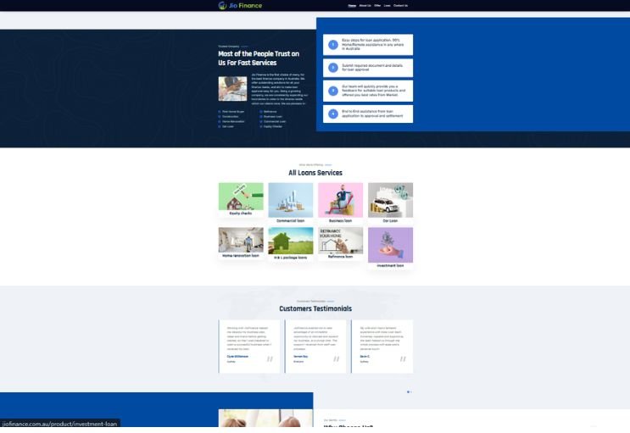Click the quote icon in third testimonial
Viewport: 630px width, 433px height.
pos(403,358)
